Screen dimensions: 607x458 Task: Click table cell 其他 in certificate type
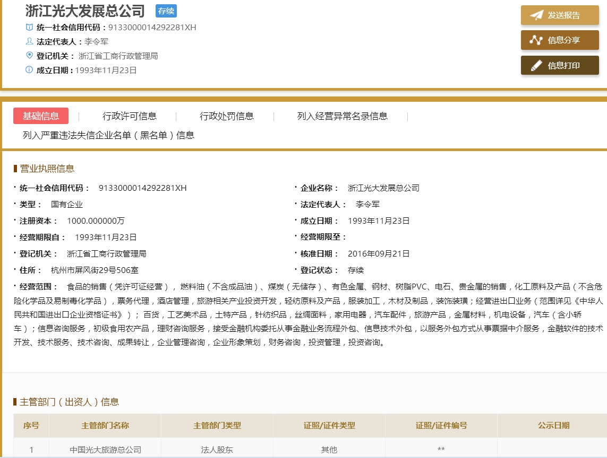pos(329,450)
